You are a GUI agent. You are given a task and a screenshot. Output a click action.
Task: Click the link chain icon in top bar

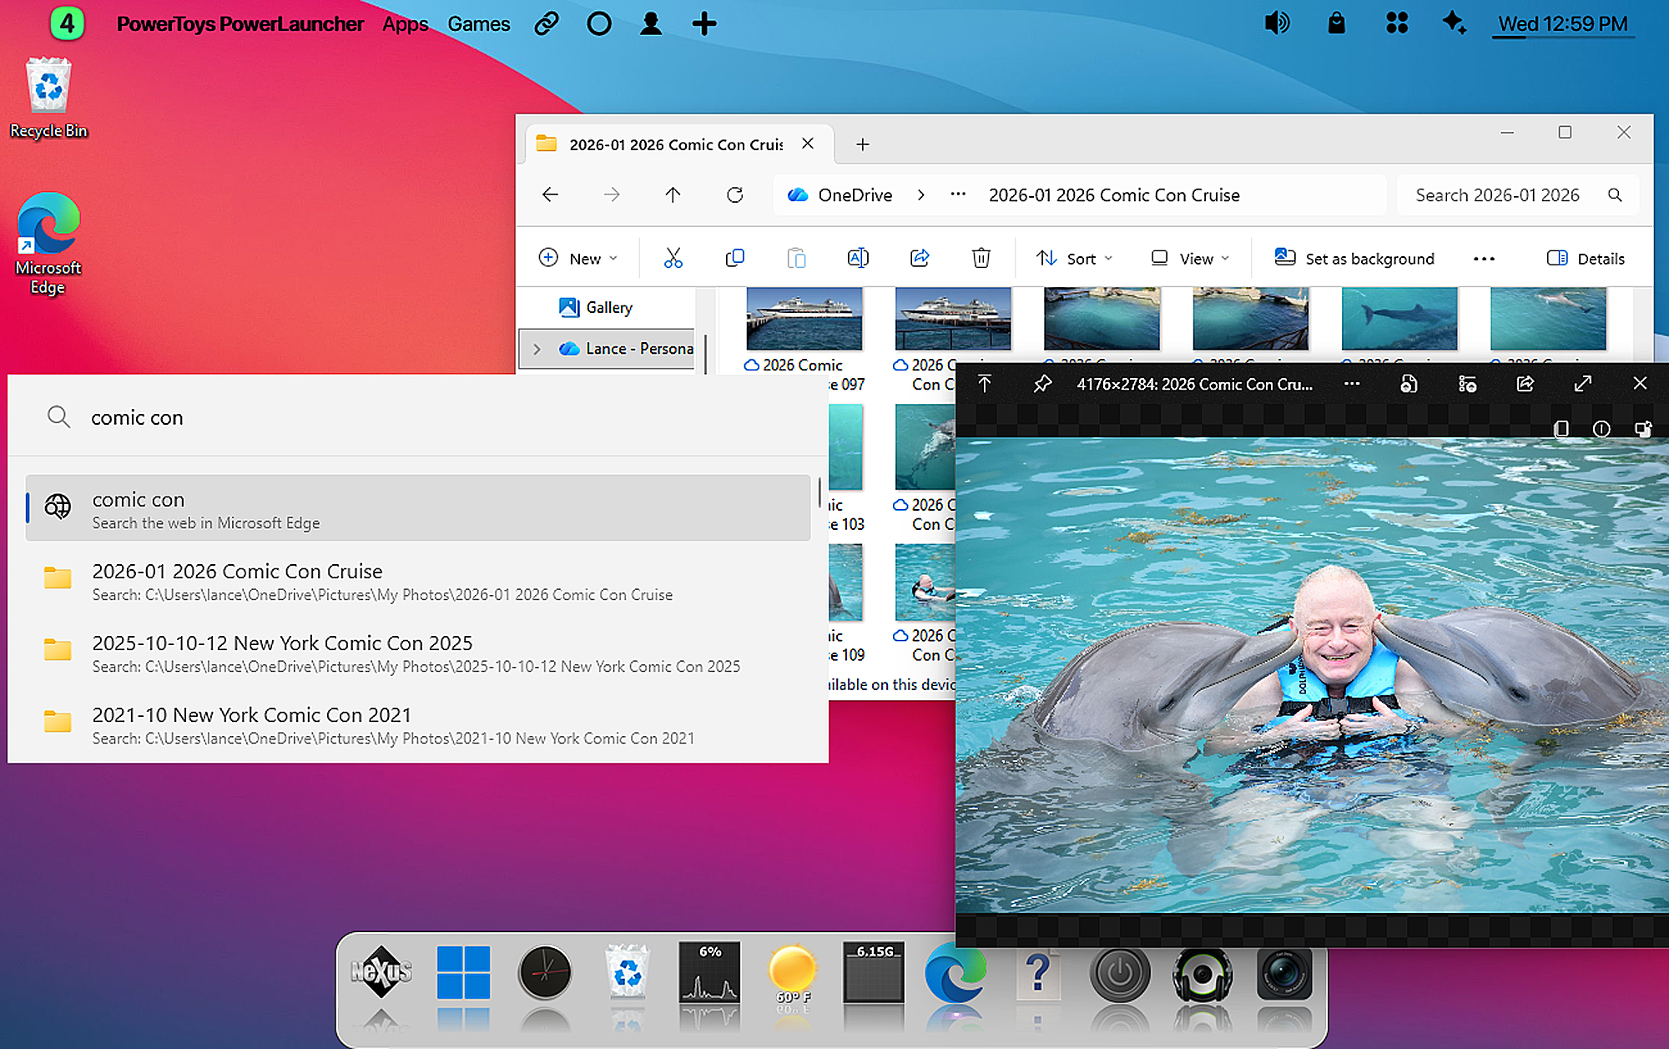547,23
